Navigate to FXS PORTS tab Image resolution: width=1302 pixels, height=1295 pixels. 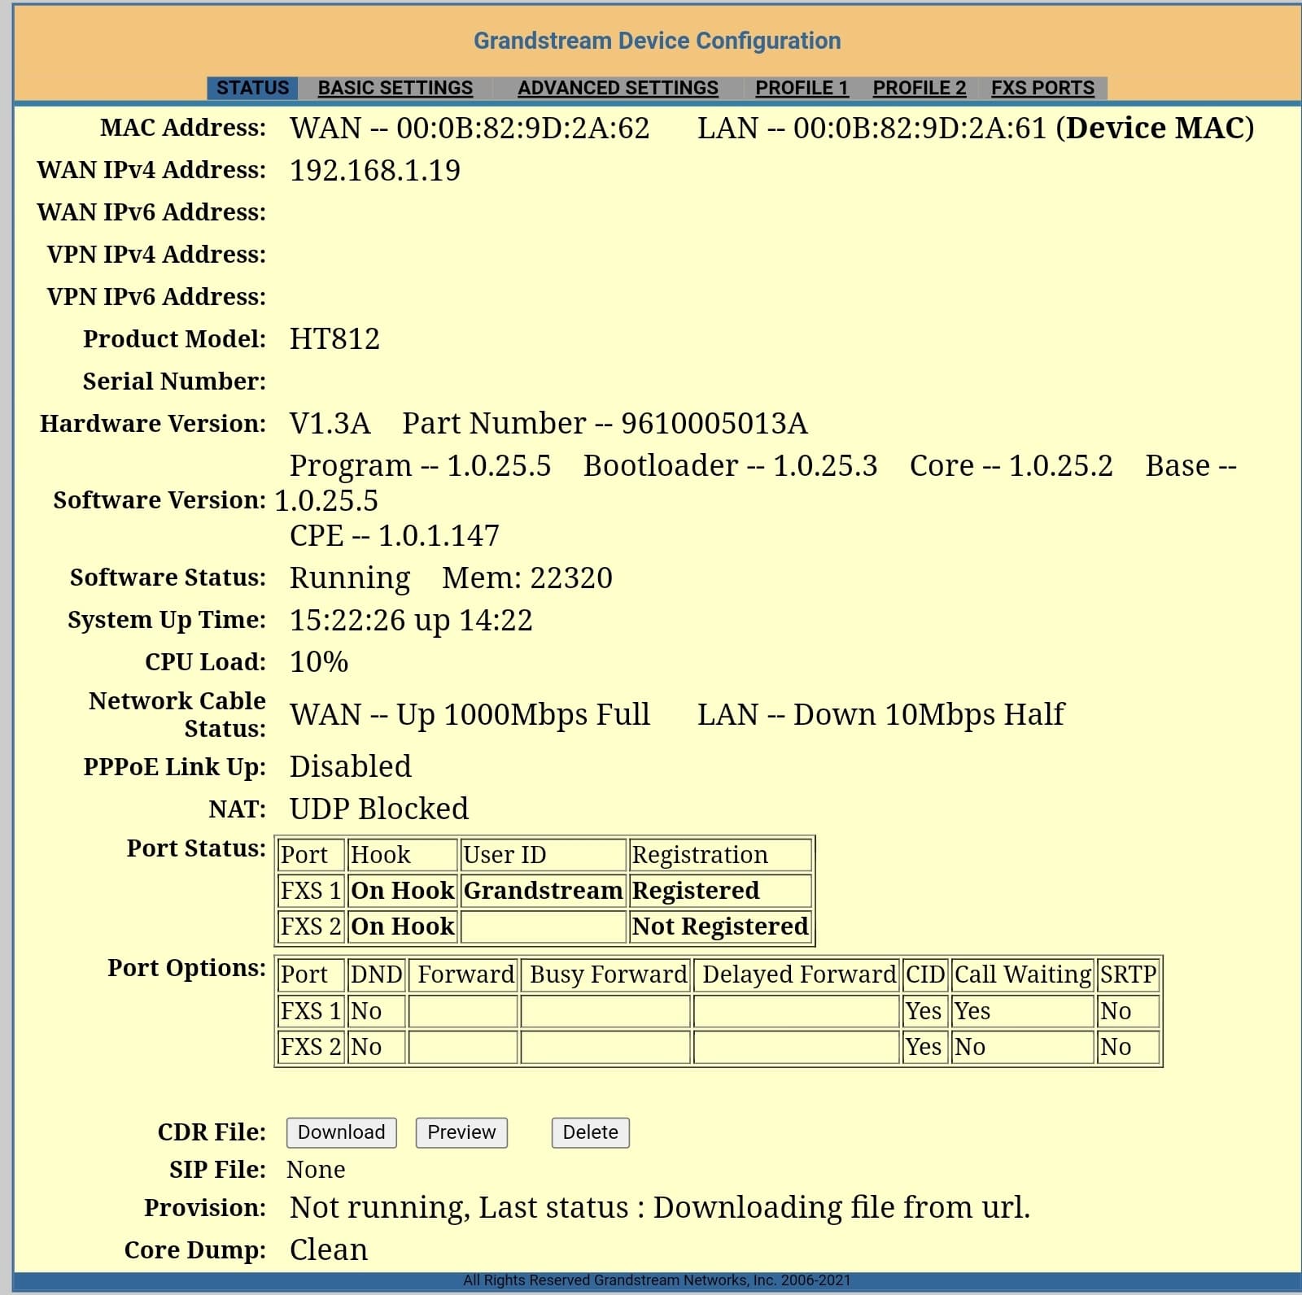(1042, 88)
